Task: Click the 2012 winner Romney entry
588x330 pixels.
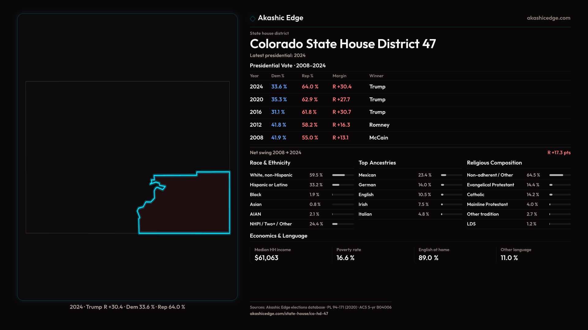Action: [x=379, y=125]
